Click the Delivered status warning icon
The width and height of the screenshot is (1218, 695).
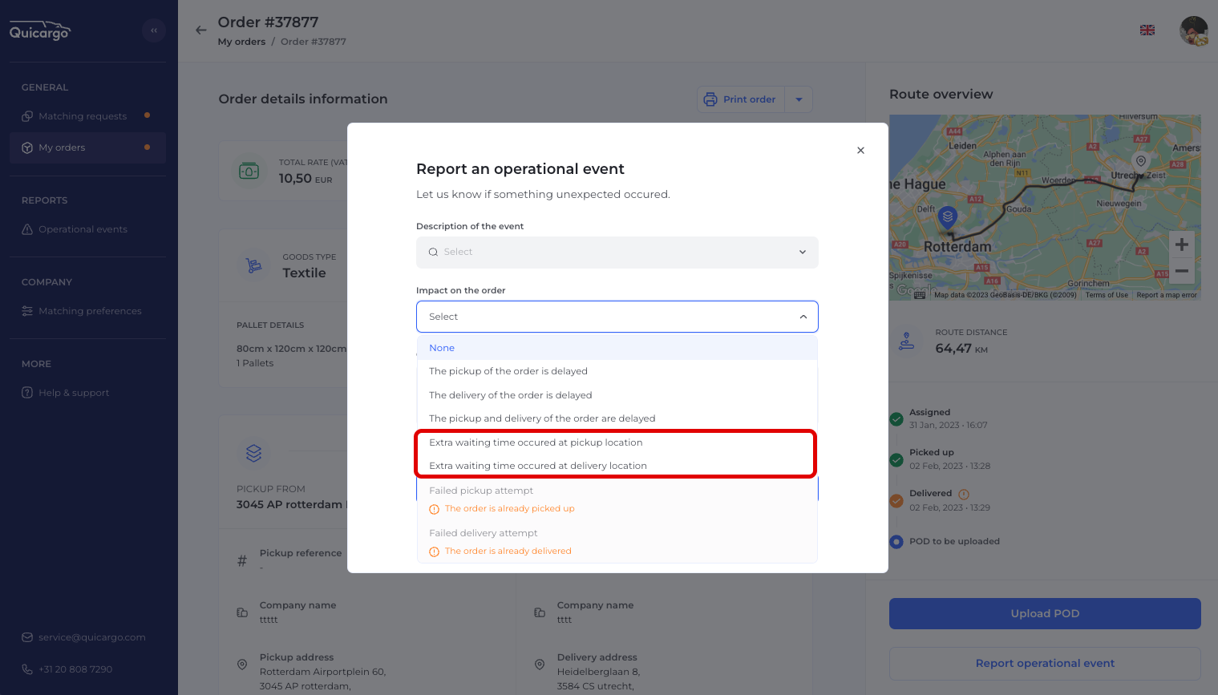coord(964,494)
